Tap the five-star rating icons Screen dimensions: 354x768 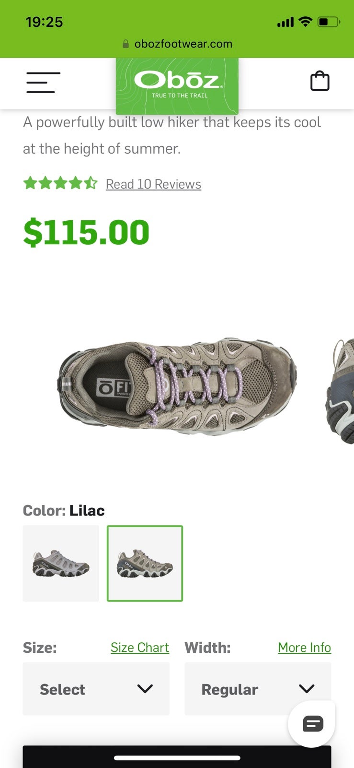click(60, 183)
